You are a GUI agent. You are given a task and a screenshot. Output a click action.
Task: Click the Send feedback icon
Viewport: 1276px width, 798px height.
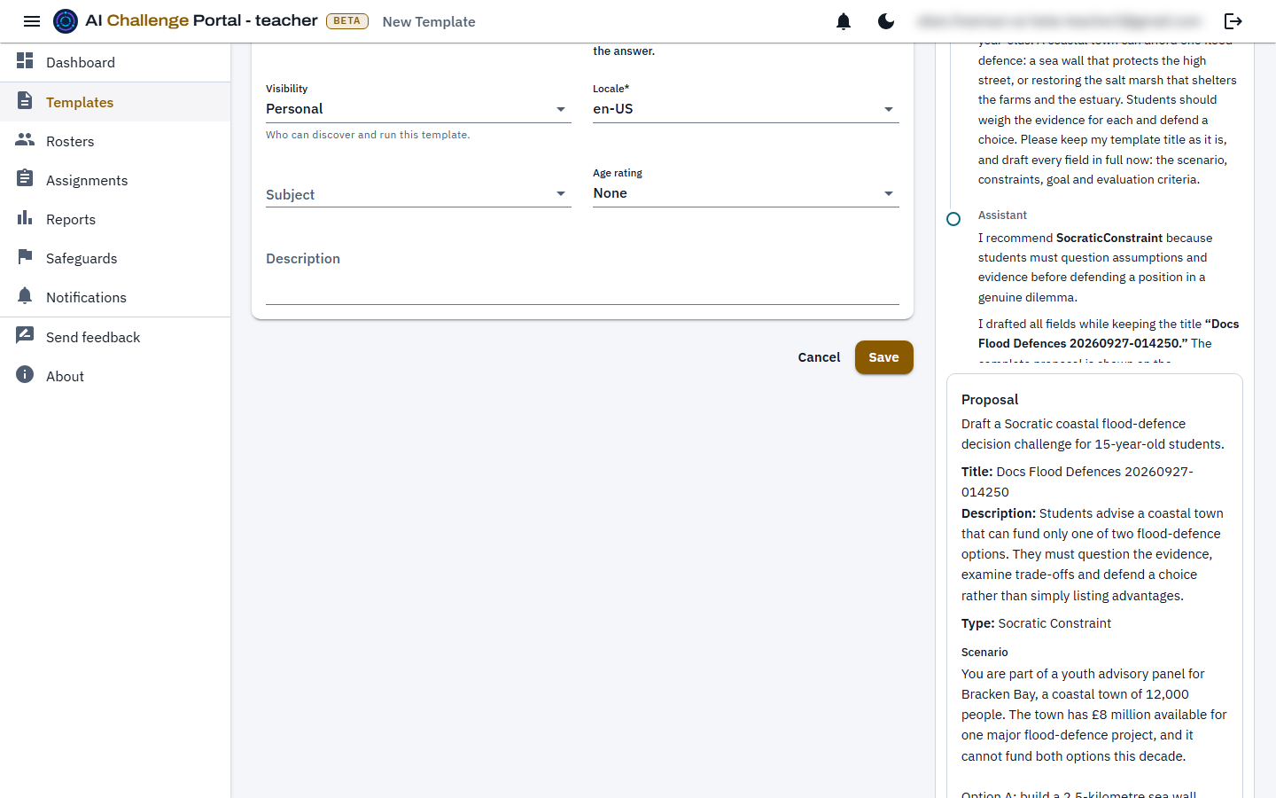pos(25,336)
